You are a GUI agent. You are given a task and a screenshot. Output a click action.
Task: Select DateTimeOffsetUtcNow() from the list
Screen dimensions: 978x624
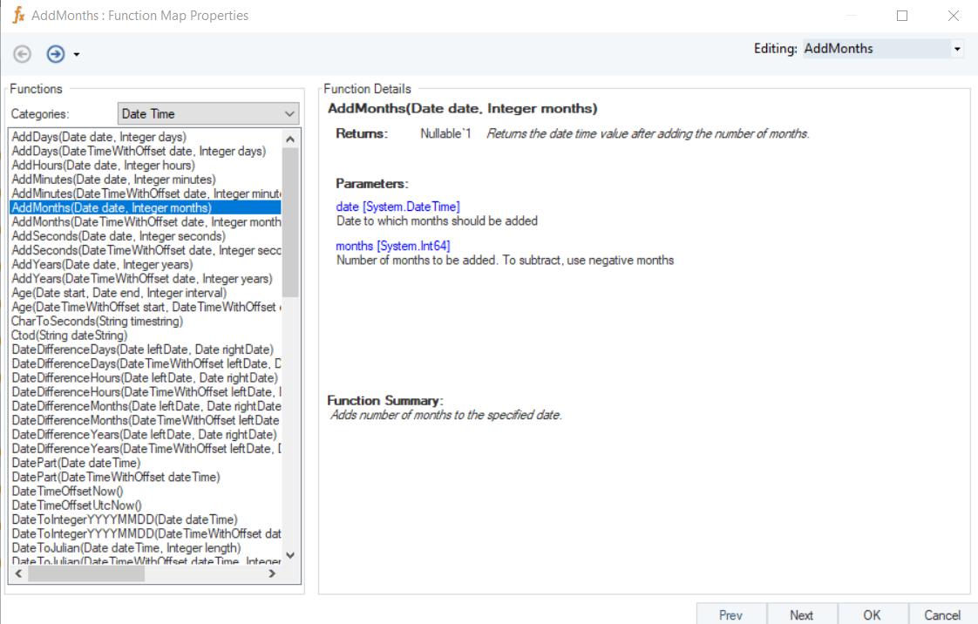click(x=76, y=505)
